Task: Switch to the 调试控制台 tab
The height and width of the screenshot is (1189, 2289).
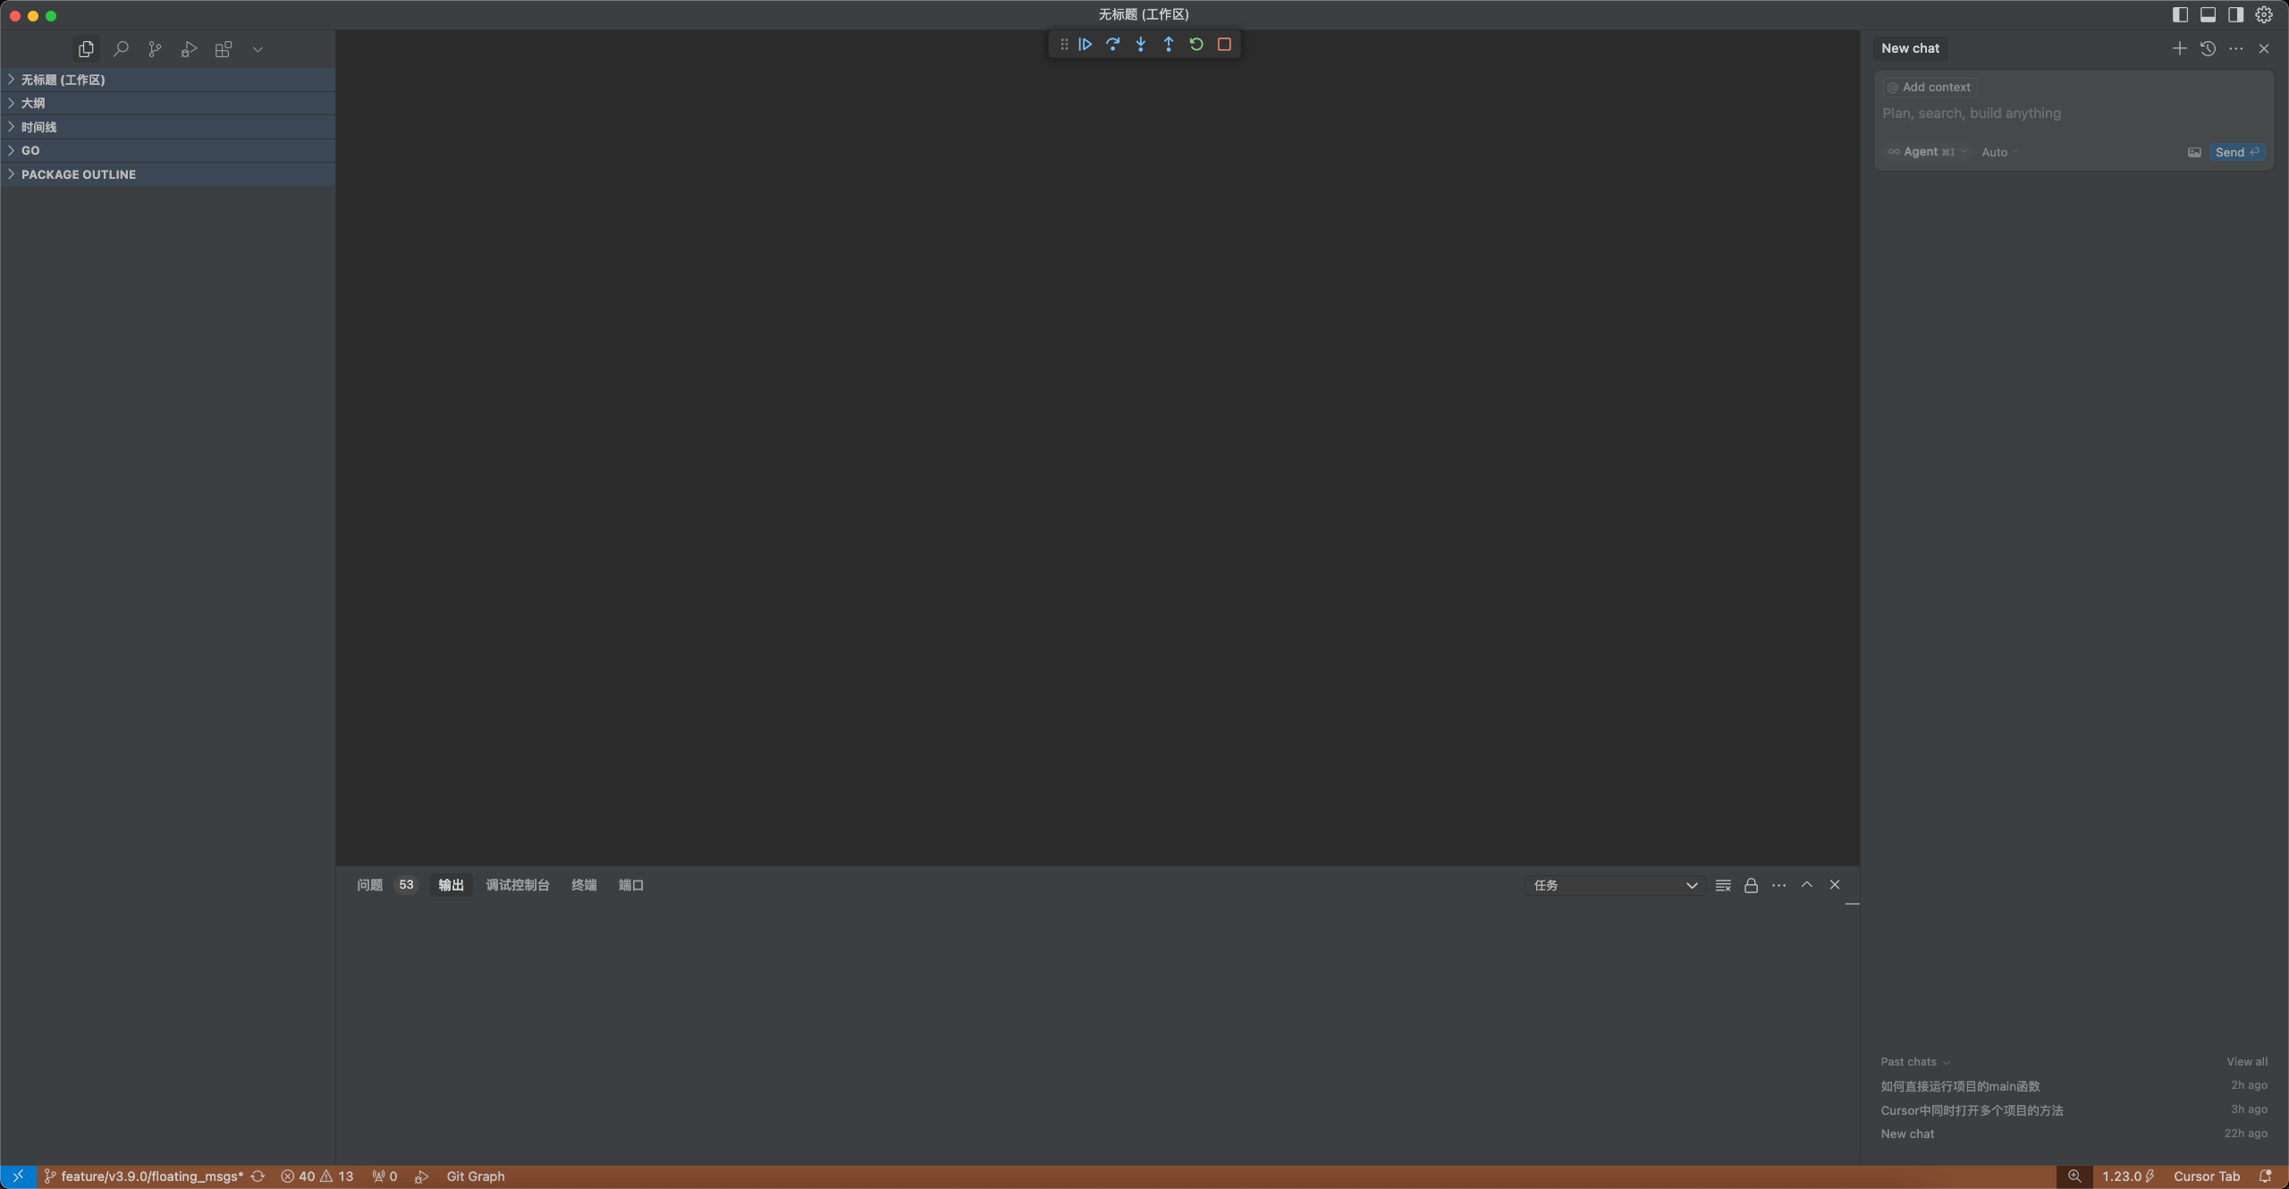Action: point(517,885)
